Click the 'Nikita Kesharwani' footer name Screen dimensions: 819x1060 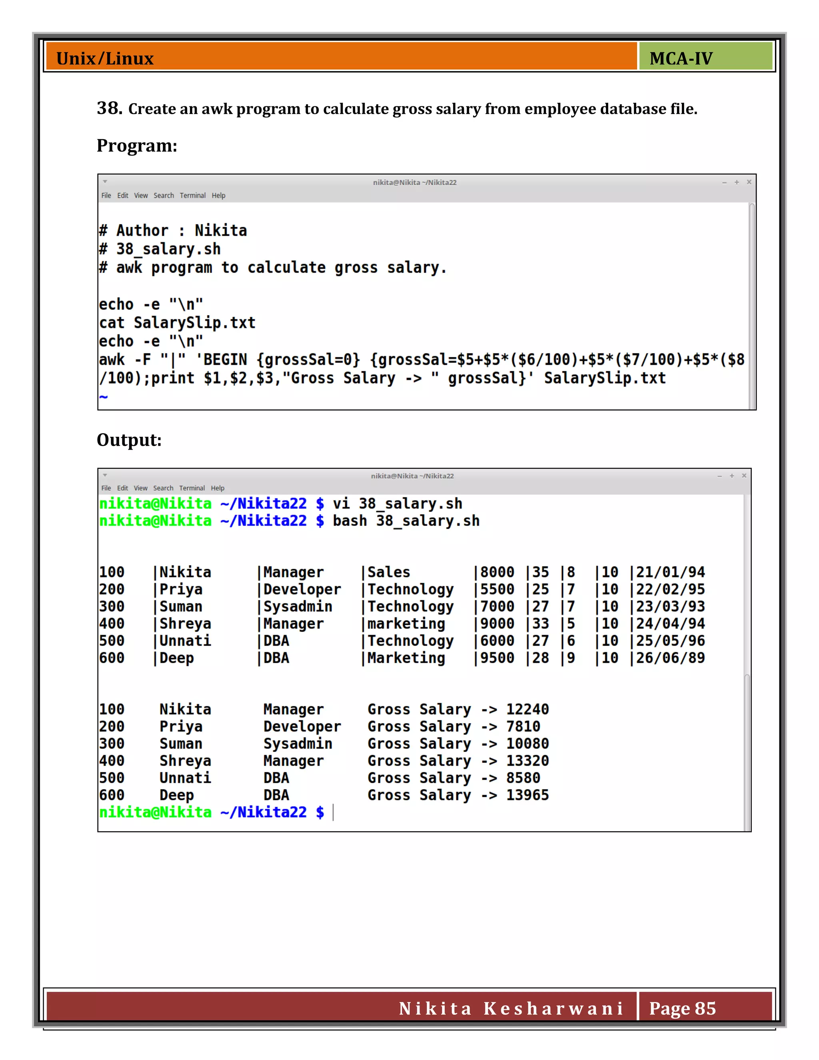coord(511,1008)
